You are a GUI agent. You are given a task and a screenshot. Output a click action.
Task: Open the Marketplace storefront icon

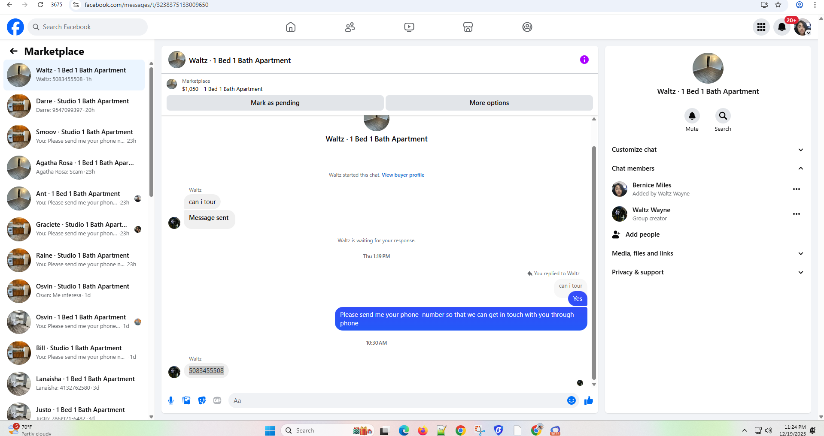coord(468,27)
